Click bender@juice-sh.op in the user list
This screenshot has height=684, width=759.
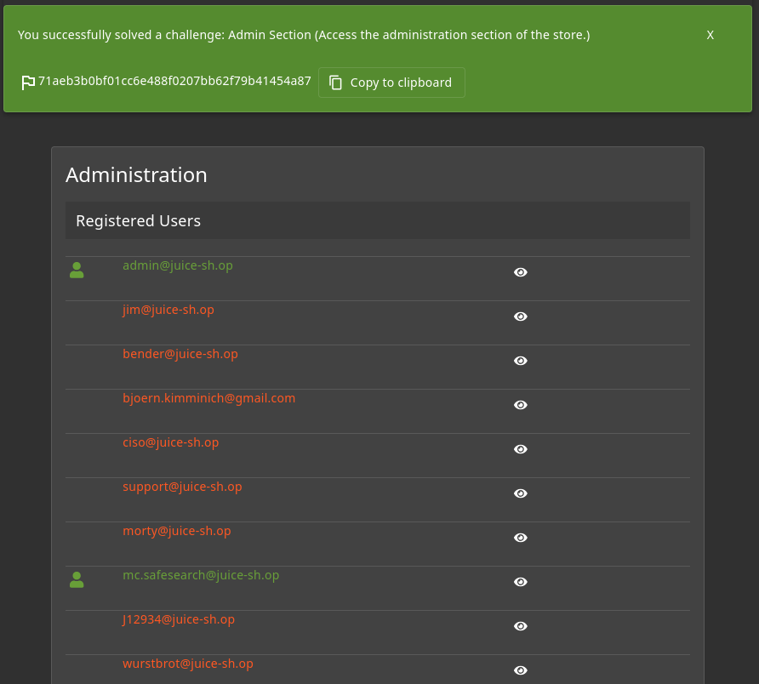tap(180, 355)
